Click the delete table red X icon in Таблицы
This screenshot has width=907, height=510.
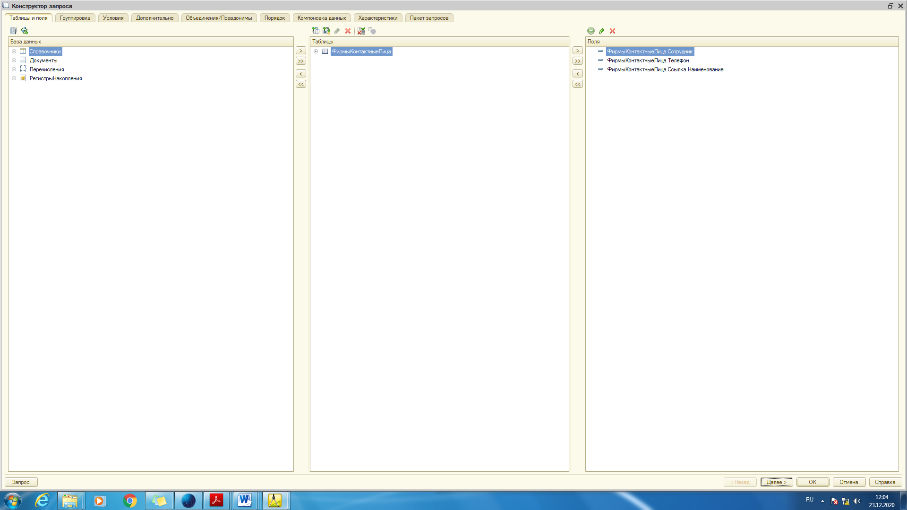coord(348,31)
